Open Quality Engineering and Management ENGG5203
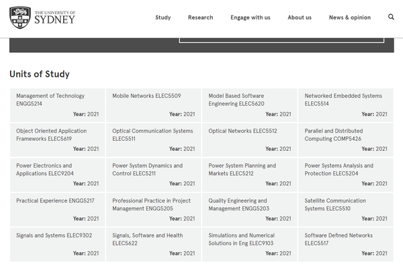Image resolution: width=403 pixels, height=275 pixels. [250, 210]
